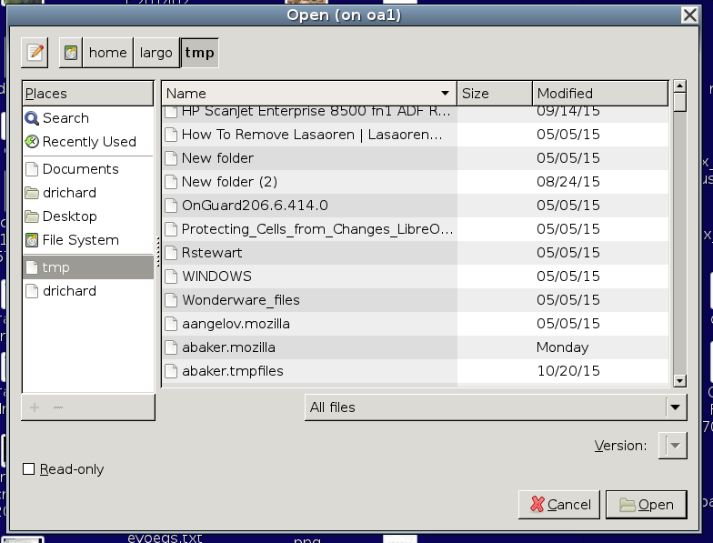Screen dimensions: 713x543
Task: Go to the largo path segment
Action: (156, 53)
